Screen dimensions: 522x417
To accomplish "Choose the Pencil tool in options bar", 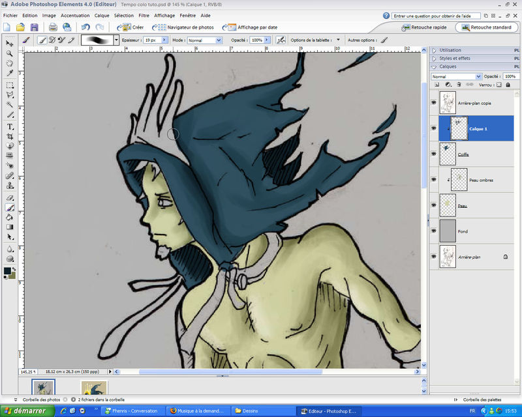I will (71, 40).
